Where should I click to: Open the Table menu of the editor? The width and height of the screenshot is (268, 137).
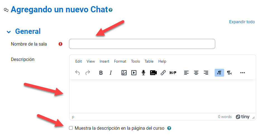click(149, 61)
